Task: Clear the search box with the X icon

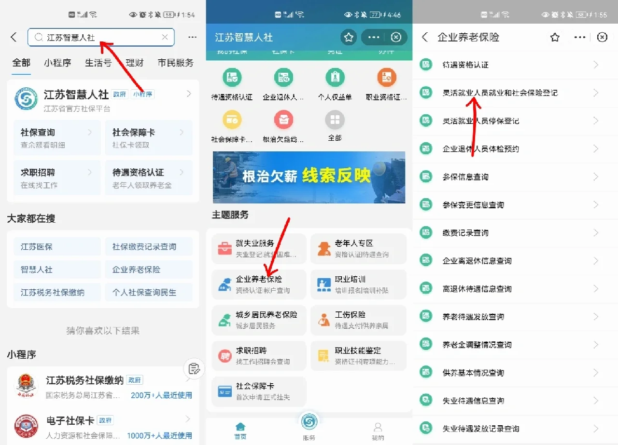Action: tap(165, 37)
